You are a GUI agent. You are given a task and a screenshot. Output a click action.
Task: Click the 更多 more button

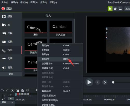(11, 74)
